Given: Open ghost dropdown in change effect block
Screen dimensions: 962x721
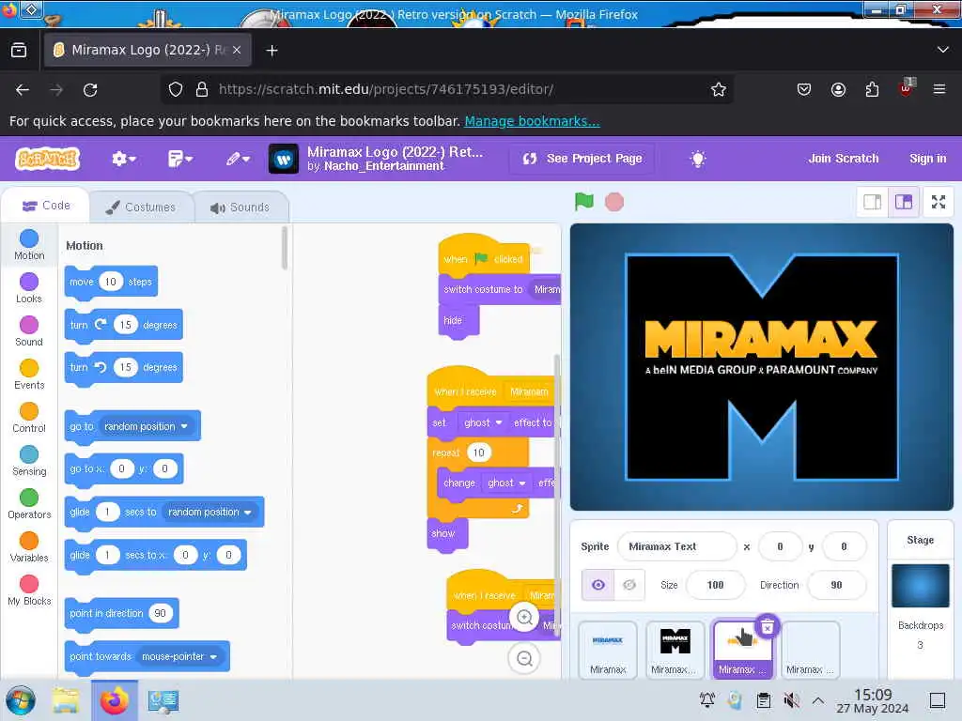Looking at the screenshot, I should coord(506,483).
